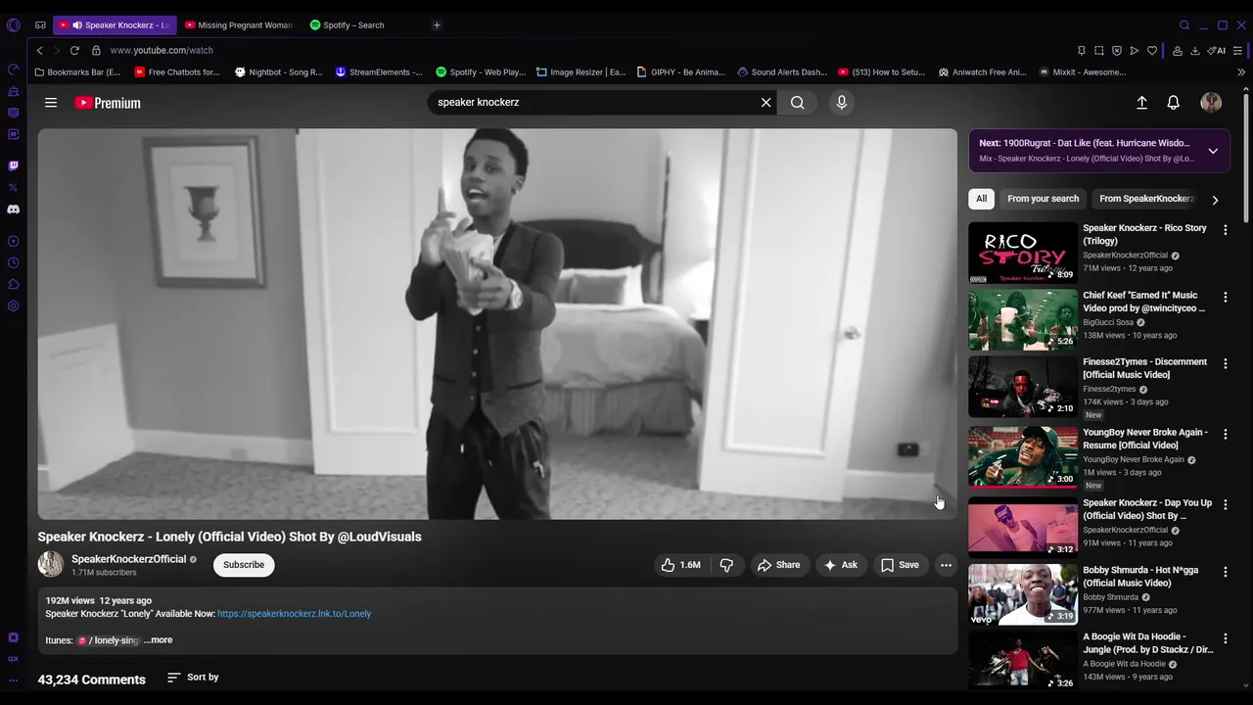Expand the Next up mix playlist panel
This screenshot has height=705, width=1253.
pos(1213,151)
